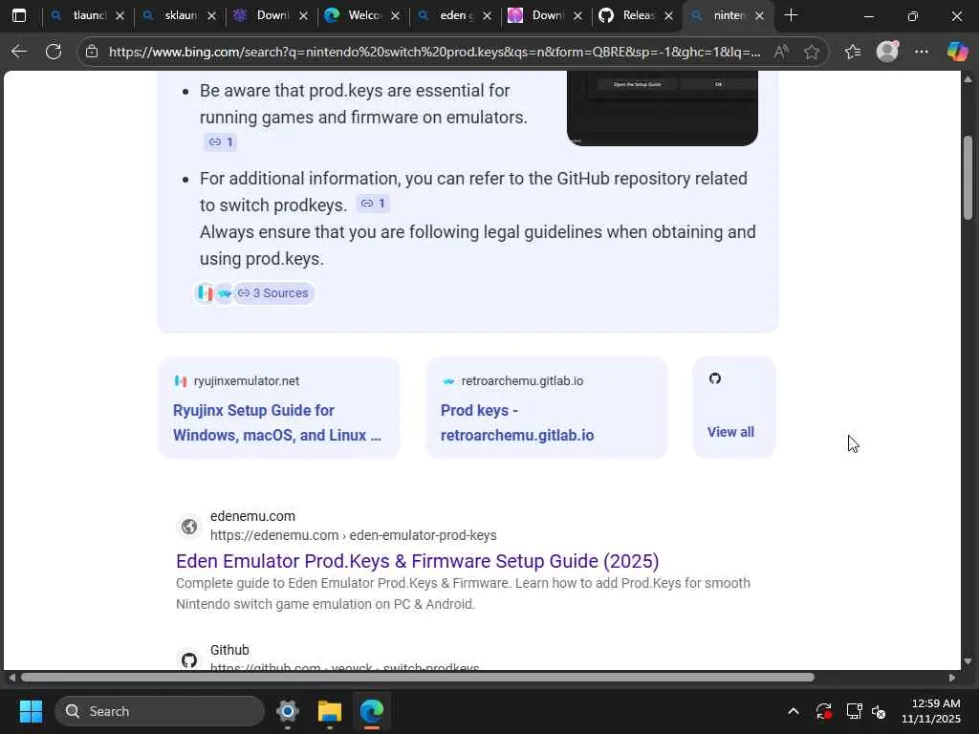Open the Favorites list icon

pos(853,52)
